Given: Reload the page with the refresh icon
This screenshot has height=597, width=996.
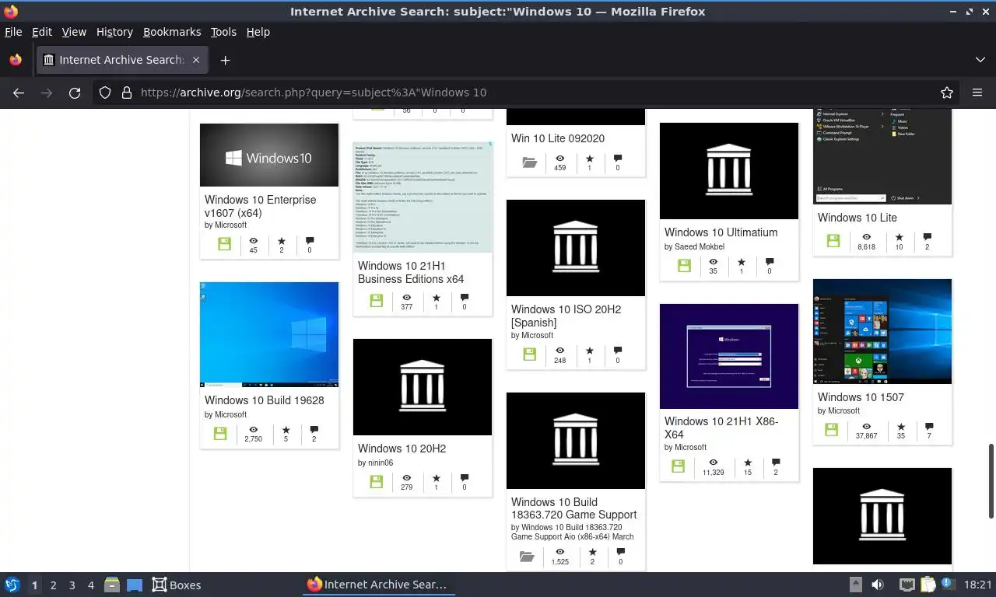Looking at the screenshot, I should 75,93.
